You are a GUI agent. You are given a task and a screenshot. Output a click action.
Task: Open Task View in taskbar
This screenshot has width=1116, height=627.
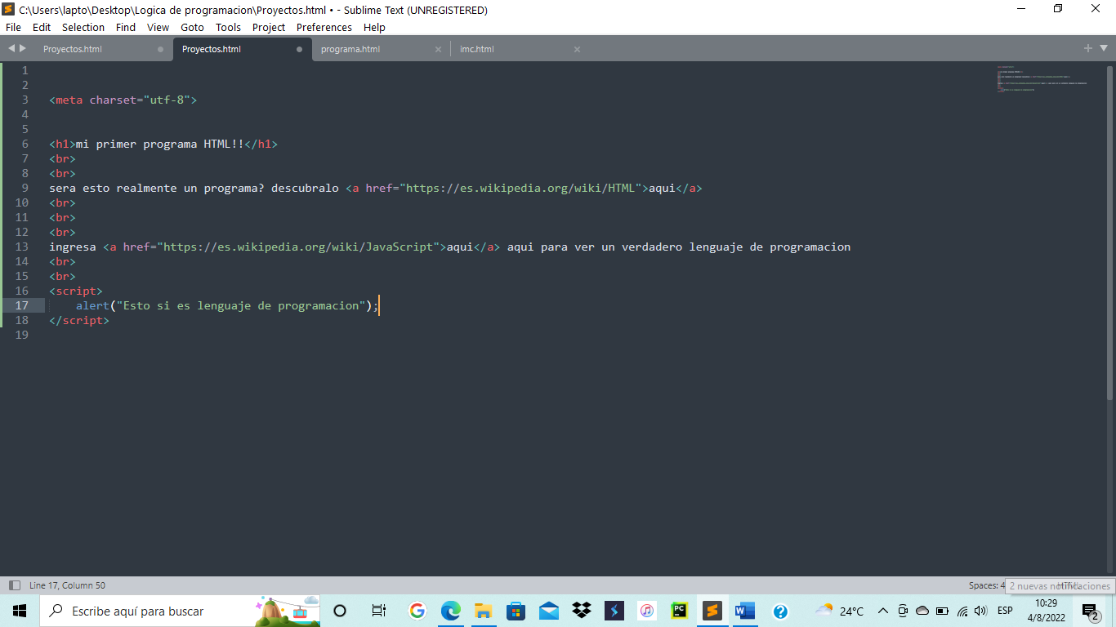pos(378,611)
